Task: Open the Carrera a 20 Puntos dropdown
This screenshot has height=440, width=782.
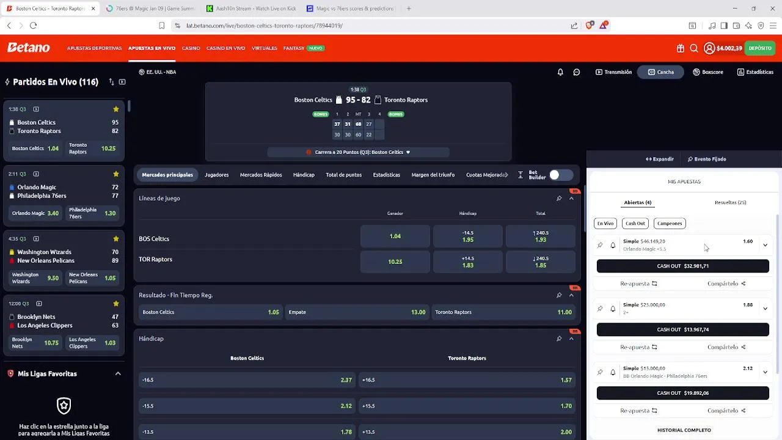Action: tap(359, 152)
